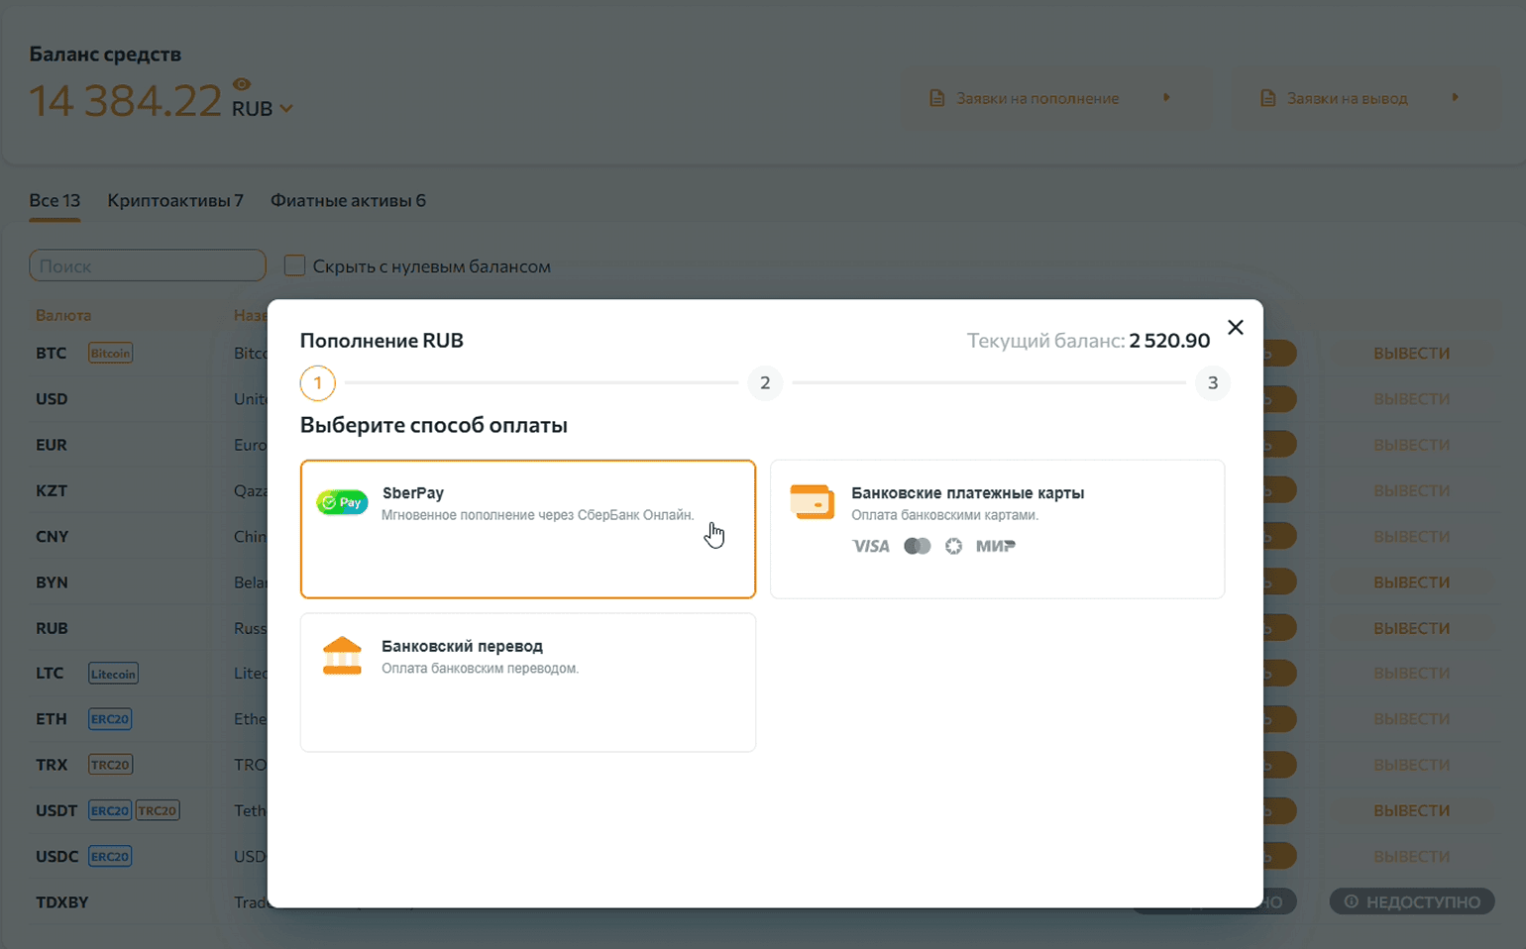The height and width of the screenshot is (949, 1526).
Task: Click the SberPay green logo icon
Action: tap(342, 502)
